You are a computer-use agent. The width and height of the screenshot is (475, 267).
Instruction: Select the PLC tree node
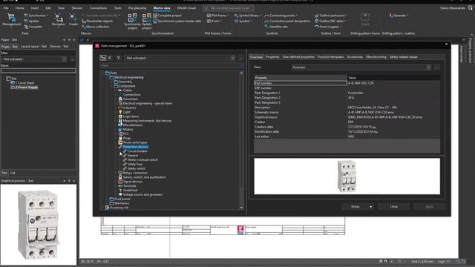tap(125, 133)
